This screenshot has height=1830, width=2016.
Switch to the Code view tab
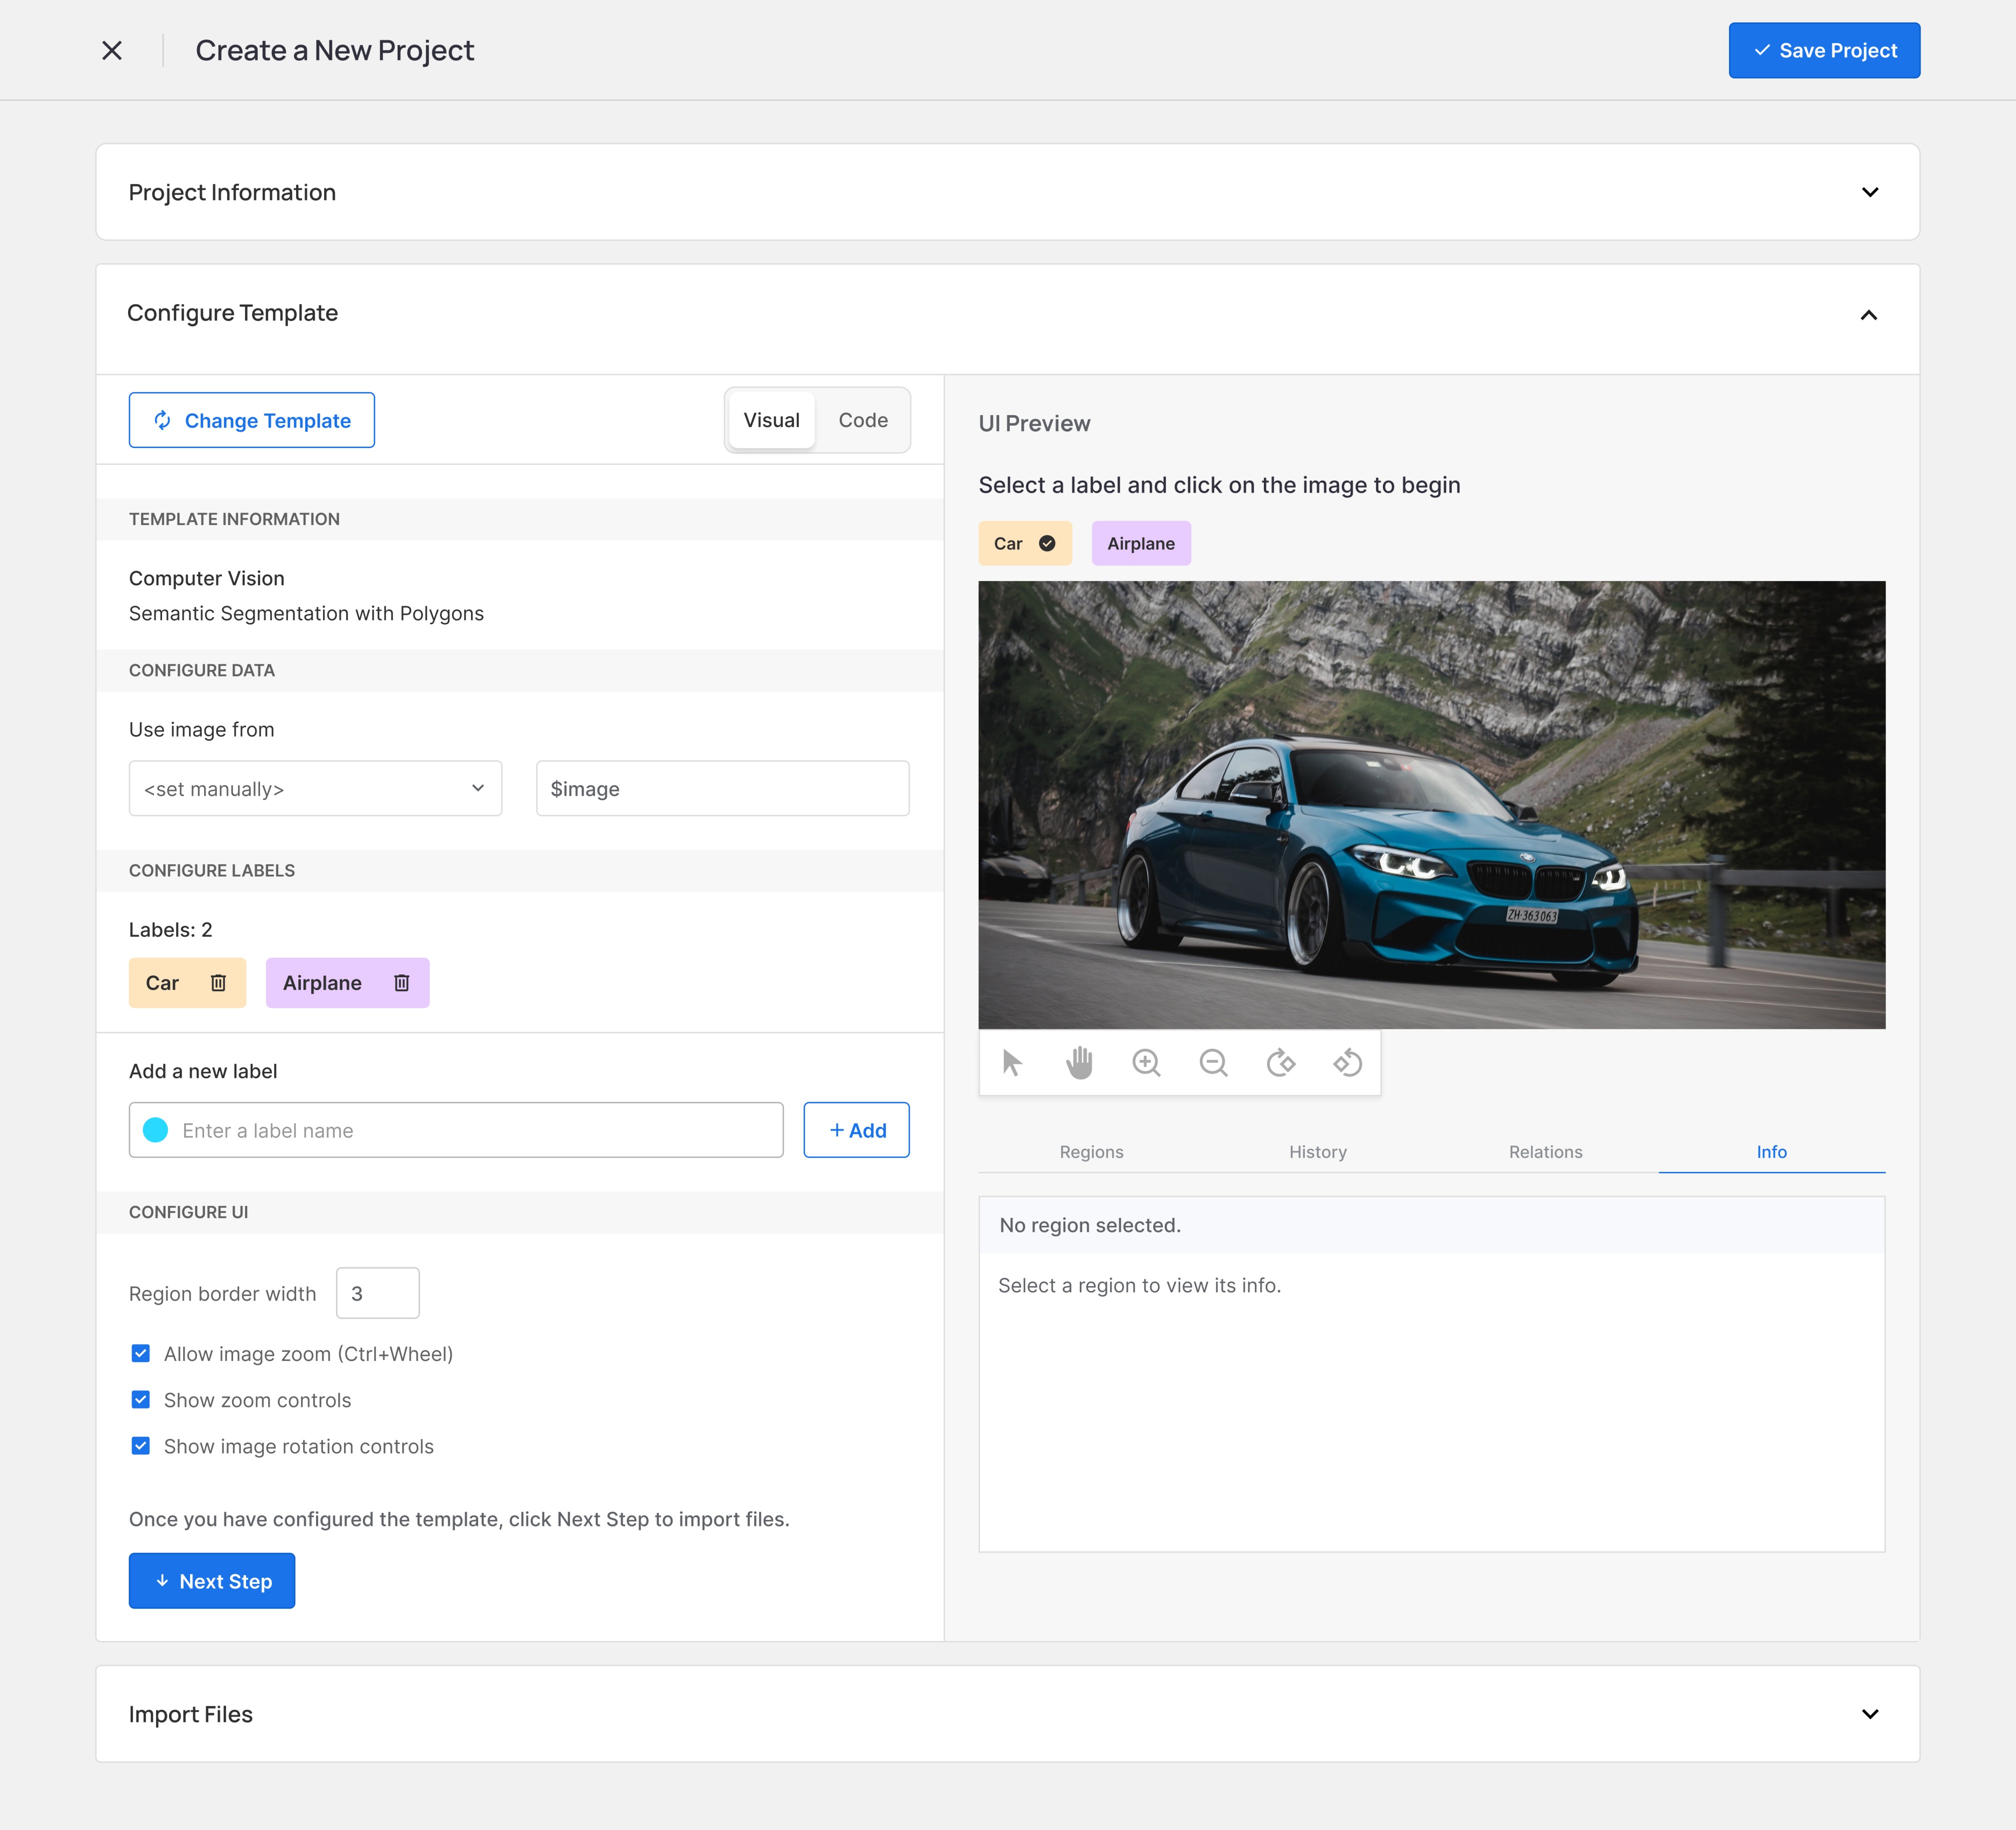tap(862, 420)
